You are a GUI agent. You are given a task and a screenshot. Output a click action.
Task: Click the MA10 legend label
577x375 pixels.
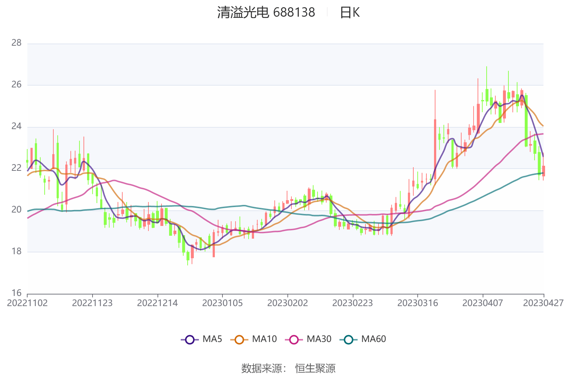tap(264, 339)
